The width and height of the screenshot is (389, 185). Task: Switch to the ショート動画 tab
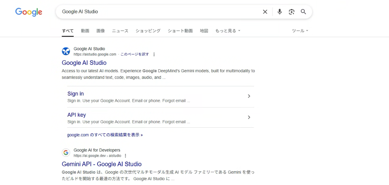point(180,31)
